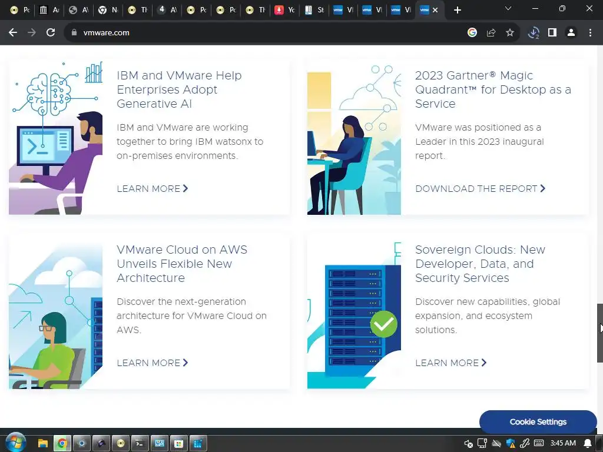Click DOWNLOAD THE REPORT link
Image resolution: width=603 pixels, height=452 pixels.
click(481, 189)
